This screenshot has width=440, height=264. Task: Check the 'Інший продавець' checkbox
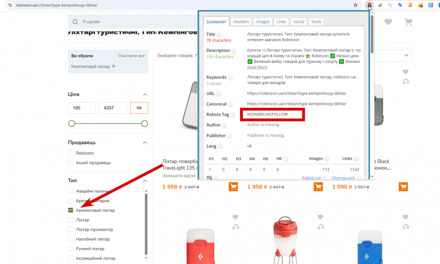(x=70, y=163)
